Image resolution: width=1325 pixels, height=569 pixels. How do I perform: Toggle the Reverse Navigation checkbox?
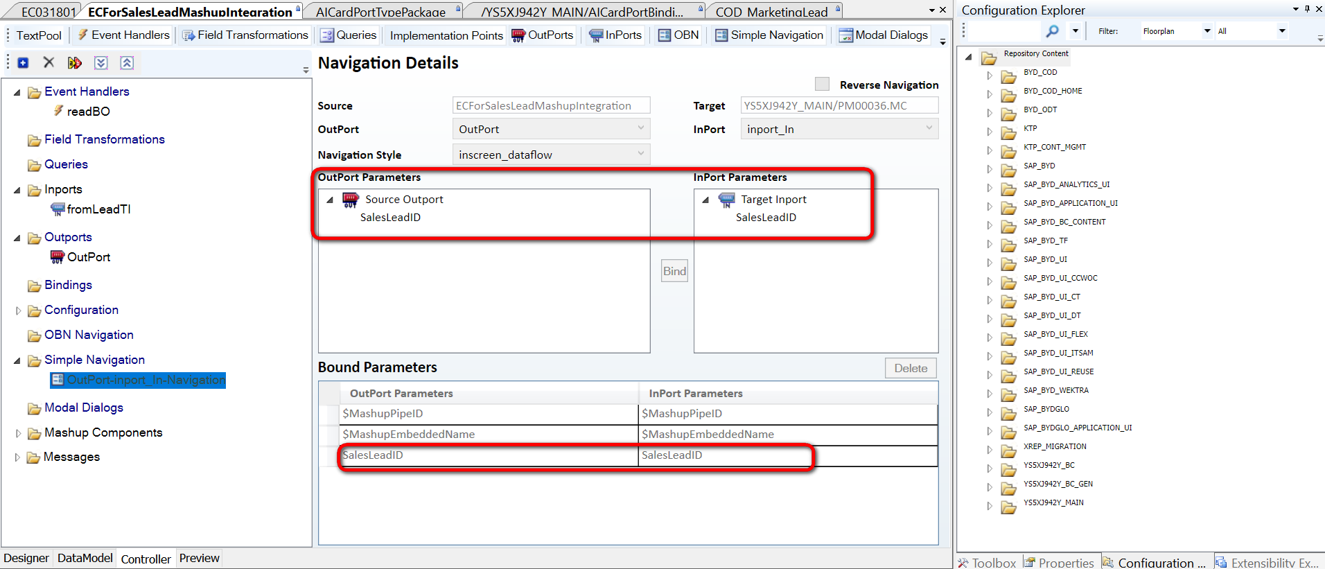[x=822, y=84]
